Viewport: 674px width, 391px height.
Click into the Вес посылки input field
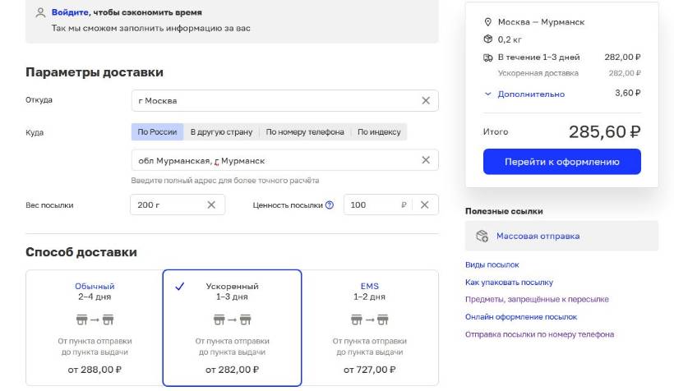point(170,205)
